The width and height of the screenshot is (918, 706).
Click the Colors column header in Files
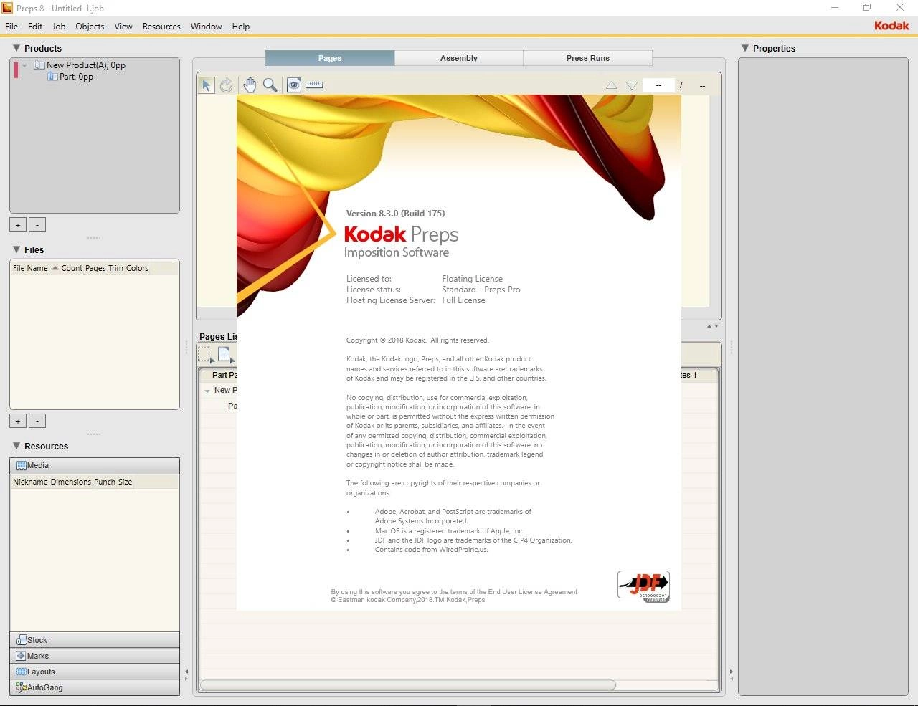pyautogui.click(x=138, y=268)
